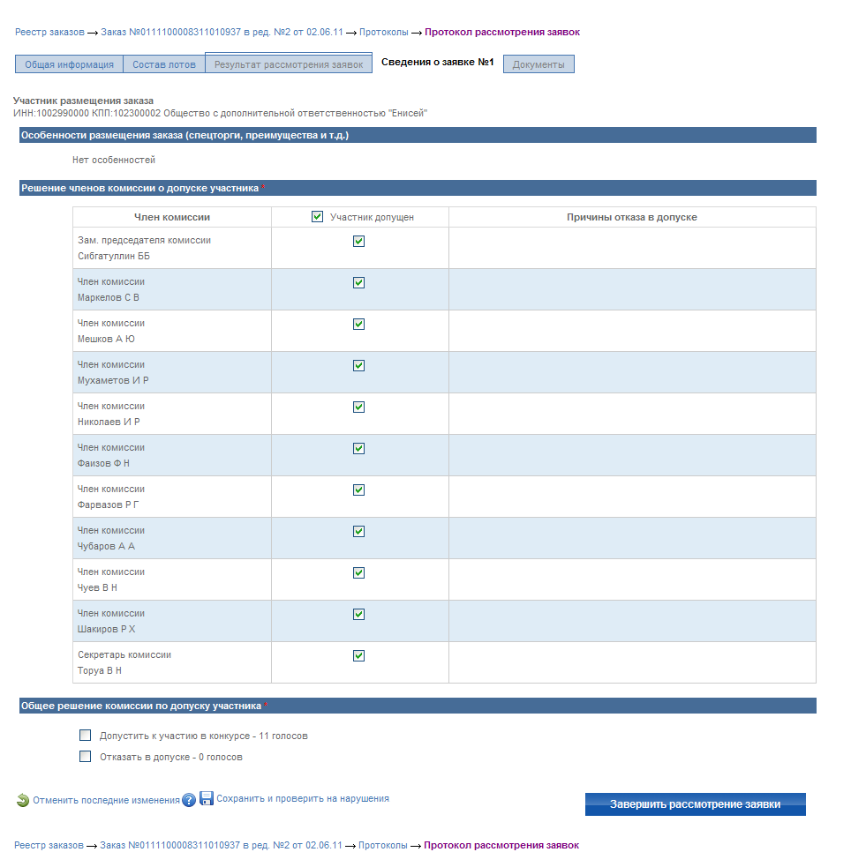This screenshot has width=851, height=867.
Task: Check Допустить к участию в конкурсе option
Action: tap(86, 736)
